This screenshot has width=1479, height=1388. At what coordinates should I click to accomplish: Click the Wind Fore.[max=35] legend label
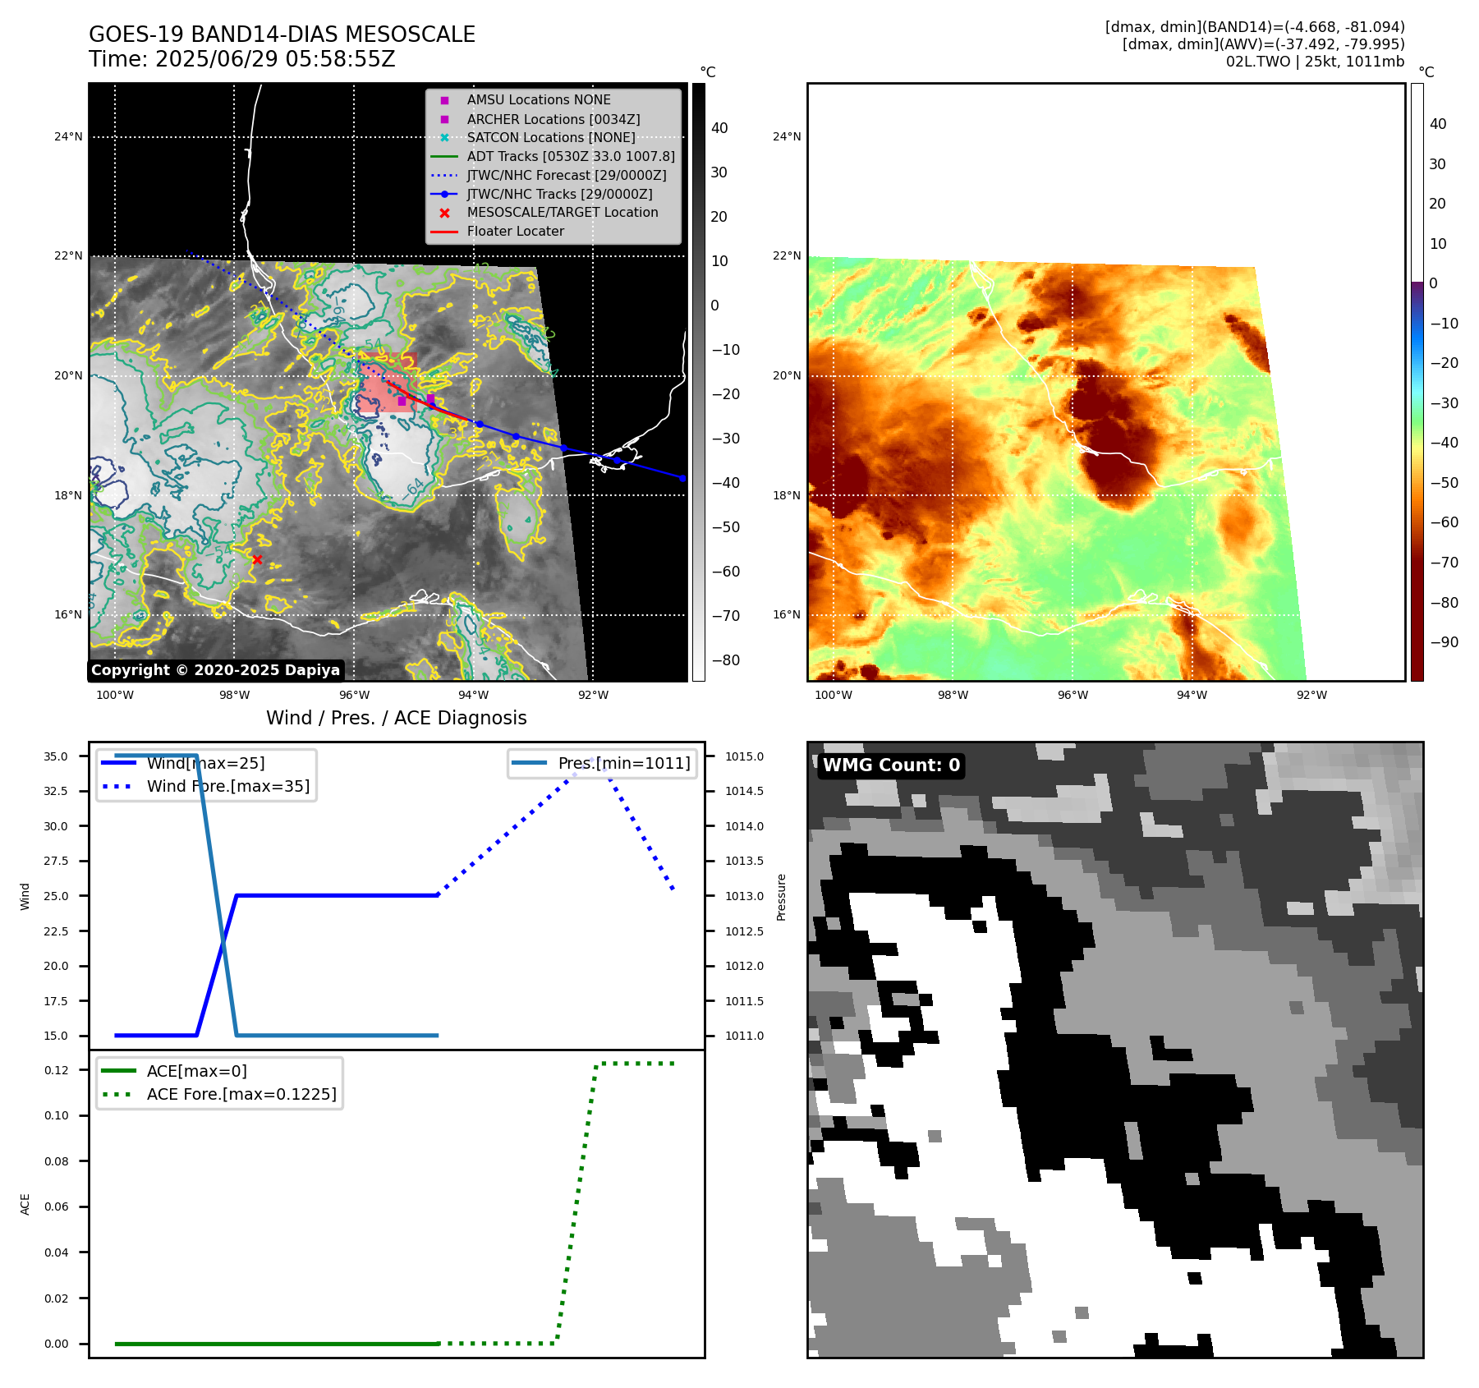228,786
